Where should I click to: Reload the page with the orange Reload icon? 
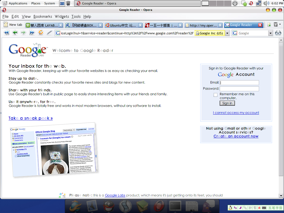tap(41, 33)
